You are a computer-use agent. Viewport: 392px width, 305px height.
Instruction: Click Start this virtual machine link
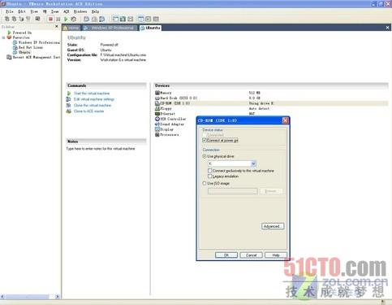(92, 94)
